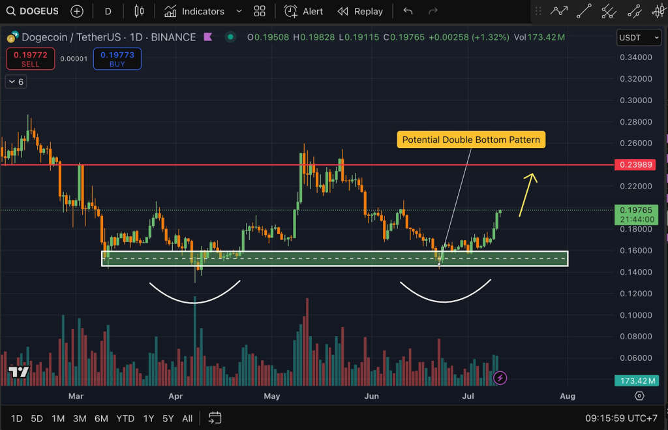Image resolution: width=668 pixels, height=430 pixels.
Task: Undo the last chart action
Action: pyautogui.click(x=408, y=11)
